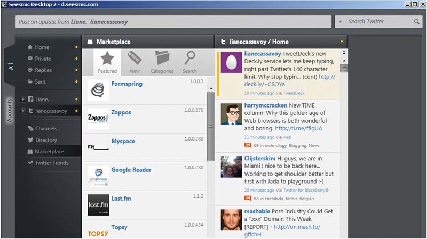
Task: Open the Categories folder icon
Action: click(x=162, y=58)
